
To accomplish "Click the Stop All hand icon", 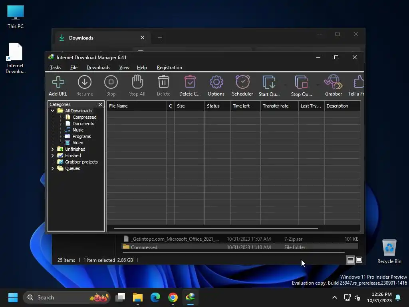I will (137, 82).
